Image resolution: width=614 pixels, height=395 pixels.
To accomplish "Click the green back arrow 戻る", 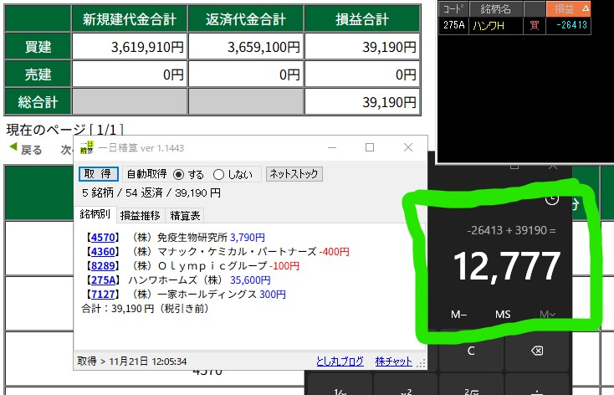I will point(25,150).
